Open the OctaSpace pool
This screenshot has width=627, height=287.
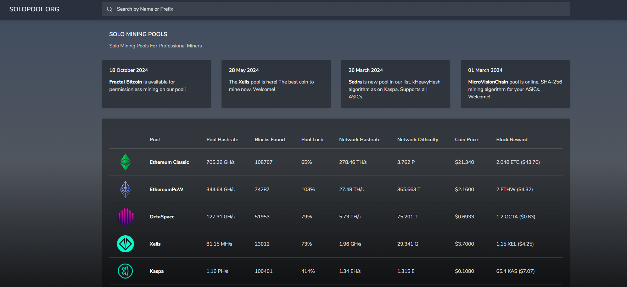[162, 217]
